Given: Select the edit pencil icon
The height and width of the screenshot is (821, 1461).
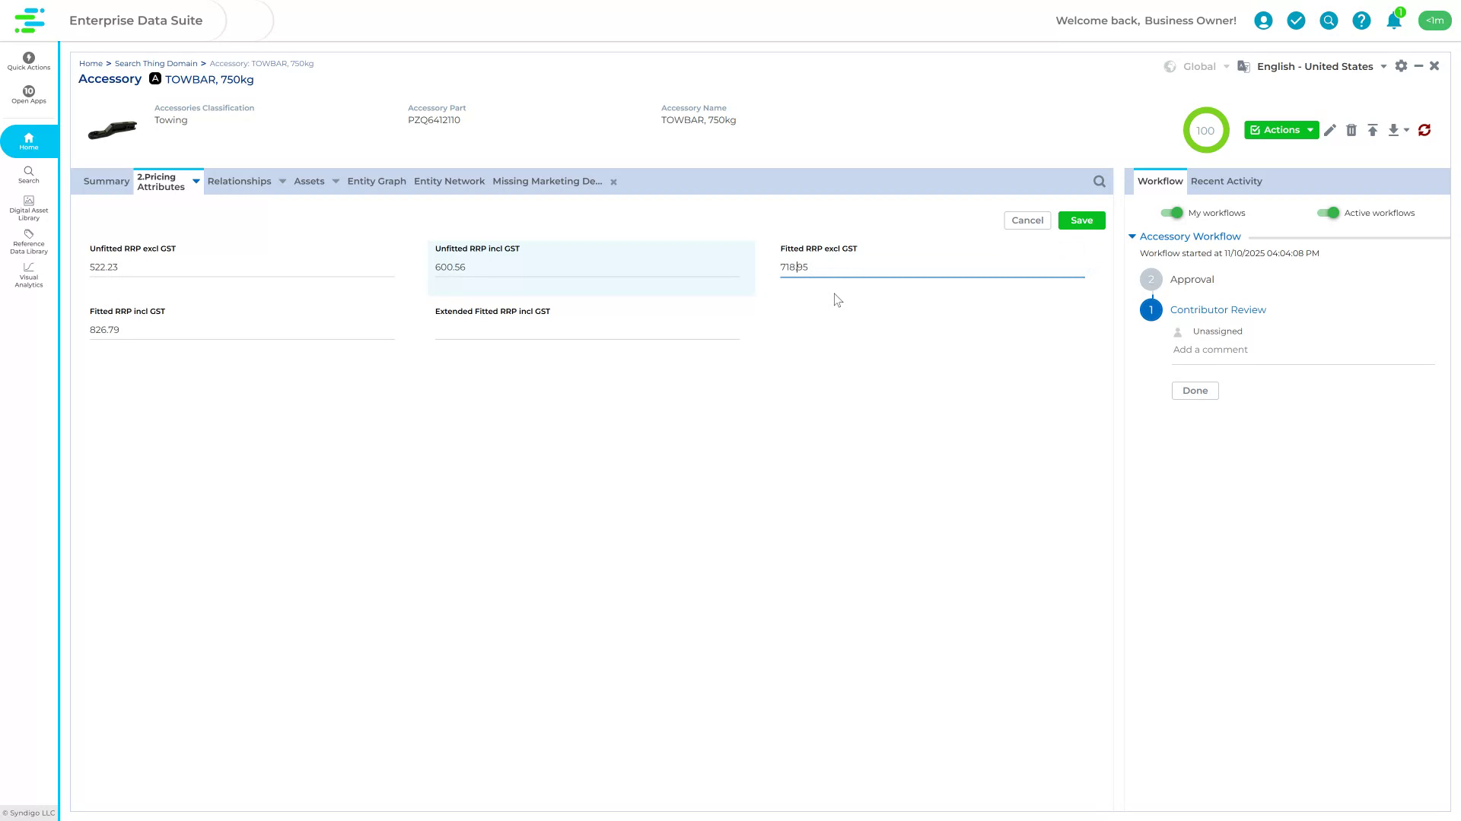Looking at the screenshot, I should click(1330, 130).
